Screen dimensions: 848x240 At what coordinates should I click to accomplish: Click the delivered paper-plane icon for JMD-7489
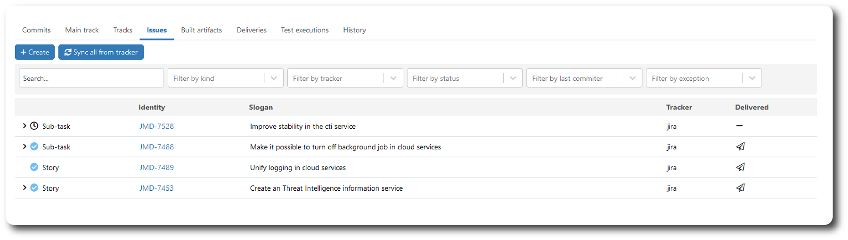(x=740, y=167)
